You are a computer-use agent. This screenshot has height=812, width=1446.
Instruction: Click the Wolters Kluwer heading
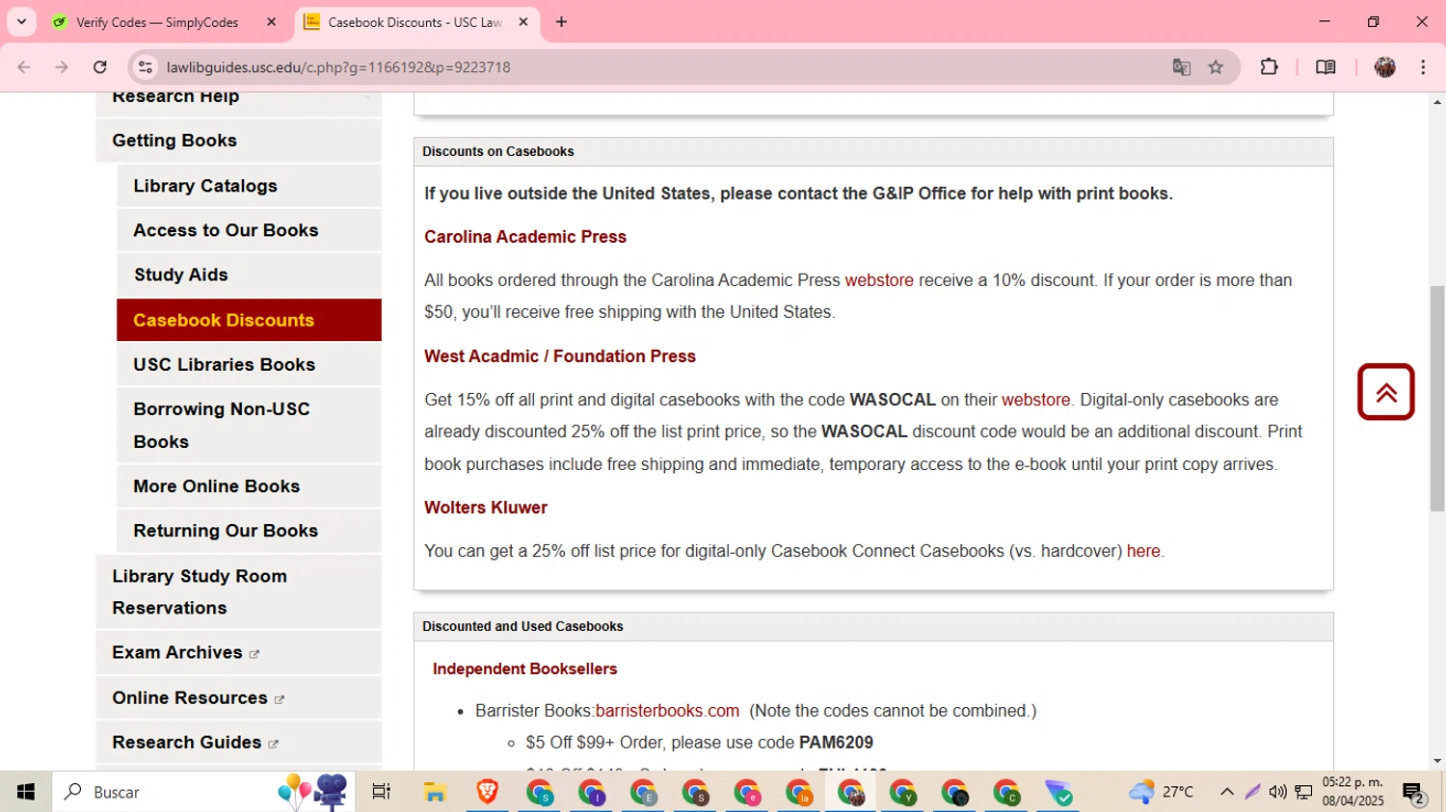(486, 508)
